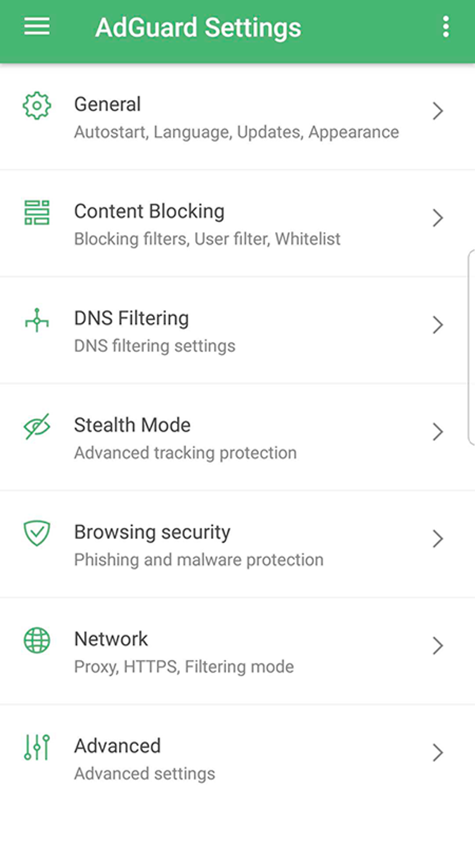
Task: Tap the Advanced sliders icon
Action: [x=37, y=747]
